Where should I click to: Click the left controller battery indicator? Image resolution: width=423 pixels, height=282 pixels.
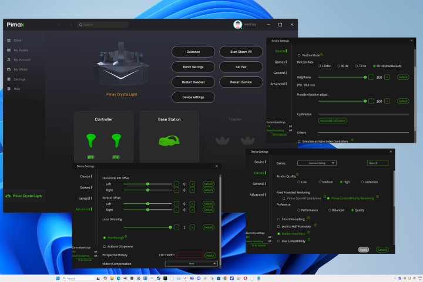tap(90, 157)
